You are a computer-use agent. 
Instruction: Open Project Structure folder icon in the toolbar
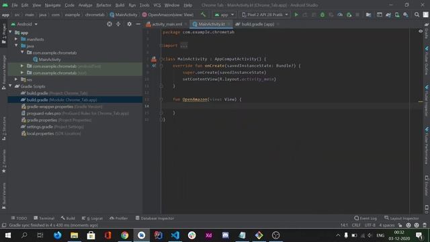pos(368,15)
